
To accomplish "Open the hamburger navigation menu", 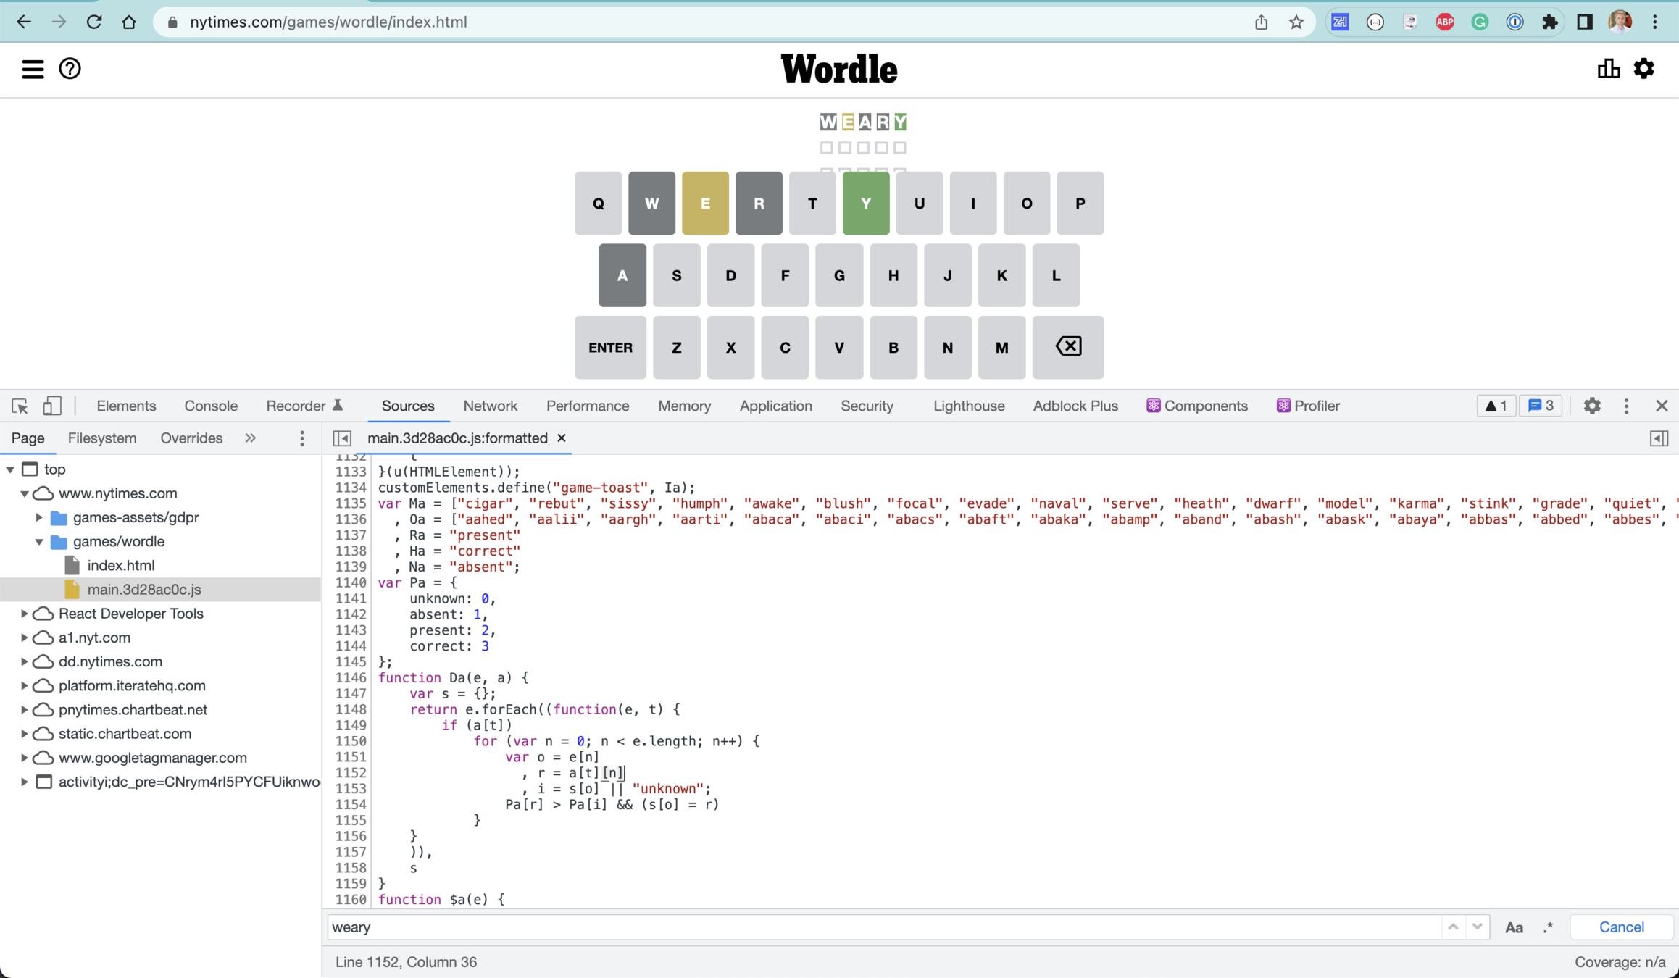I will click(x=33, y=69).
